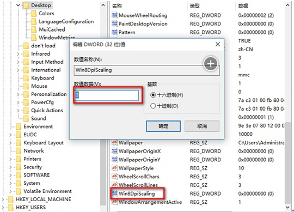Click the WallpaperStyle string icon
This screenshot has width=294, height=212.
[114, 168]
